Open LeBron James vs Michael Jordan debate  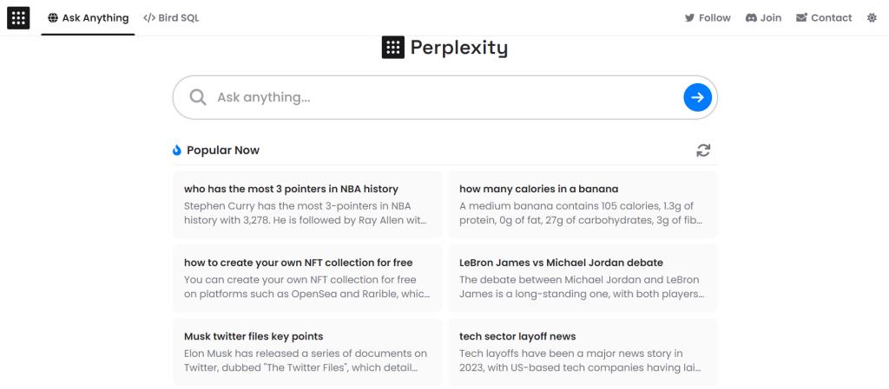tap(583, 278)
